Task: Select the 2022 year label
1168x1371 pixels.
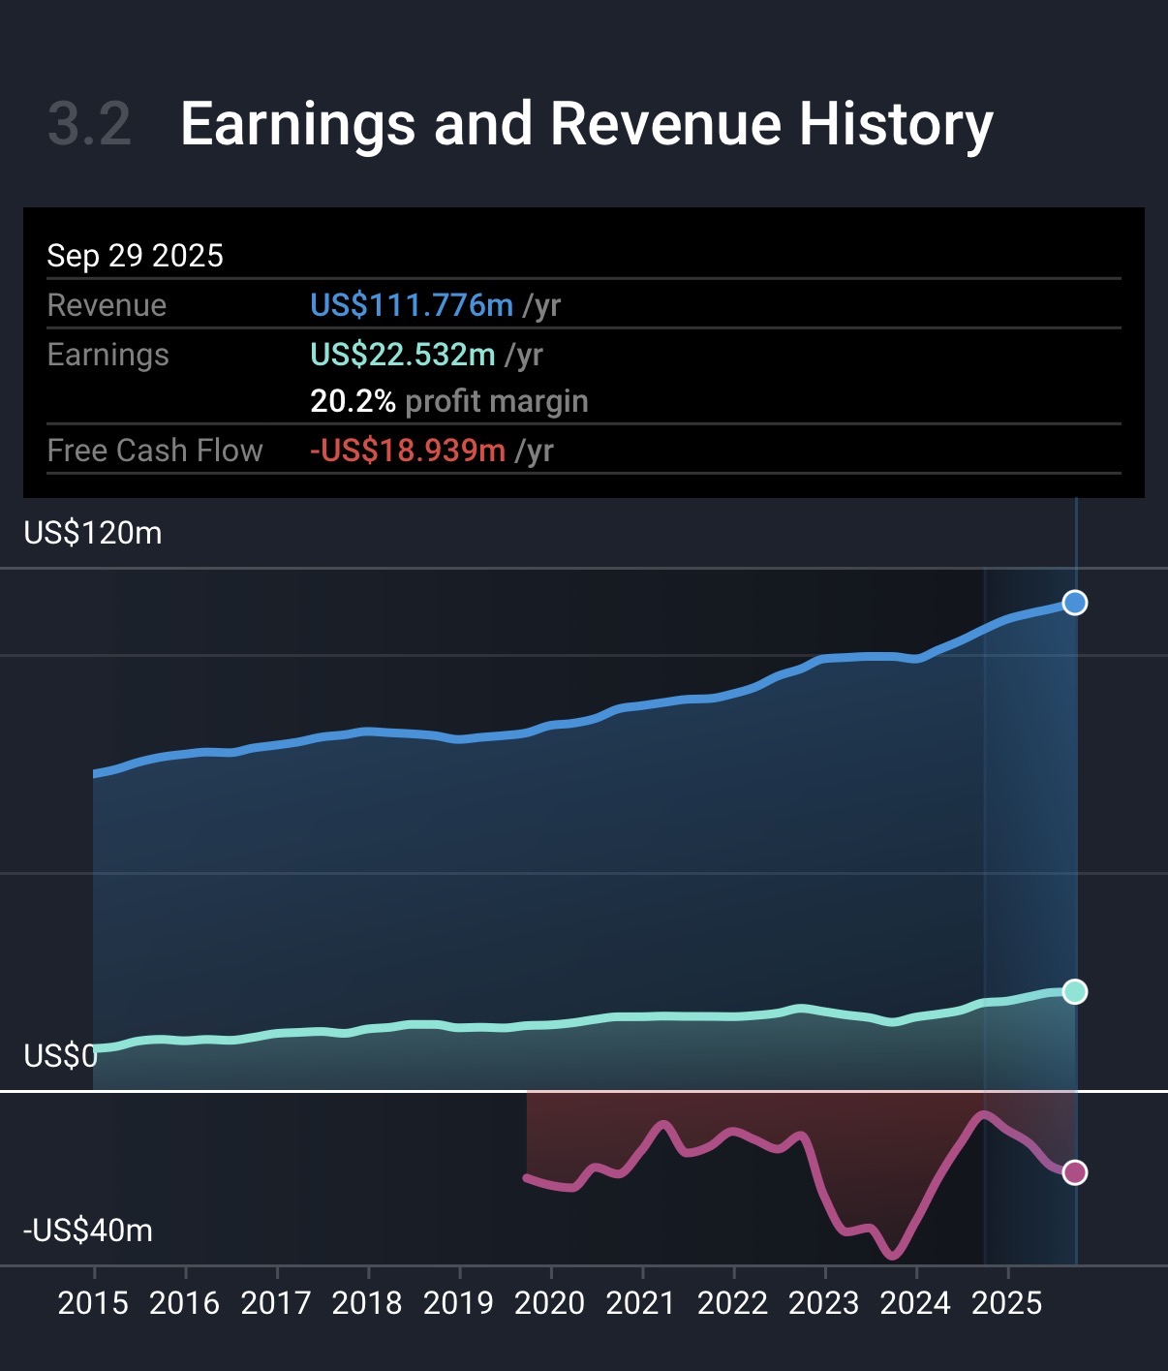Action: (x=732, y=1303)
